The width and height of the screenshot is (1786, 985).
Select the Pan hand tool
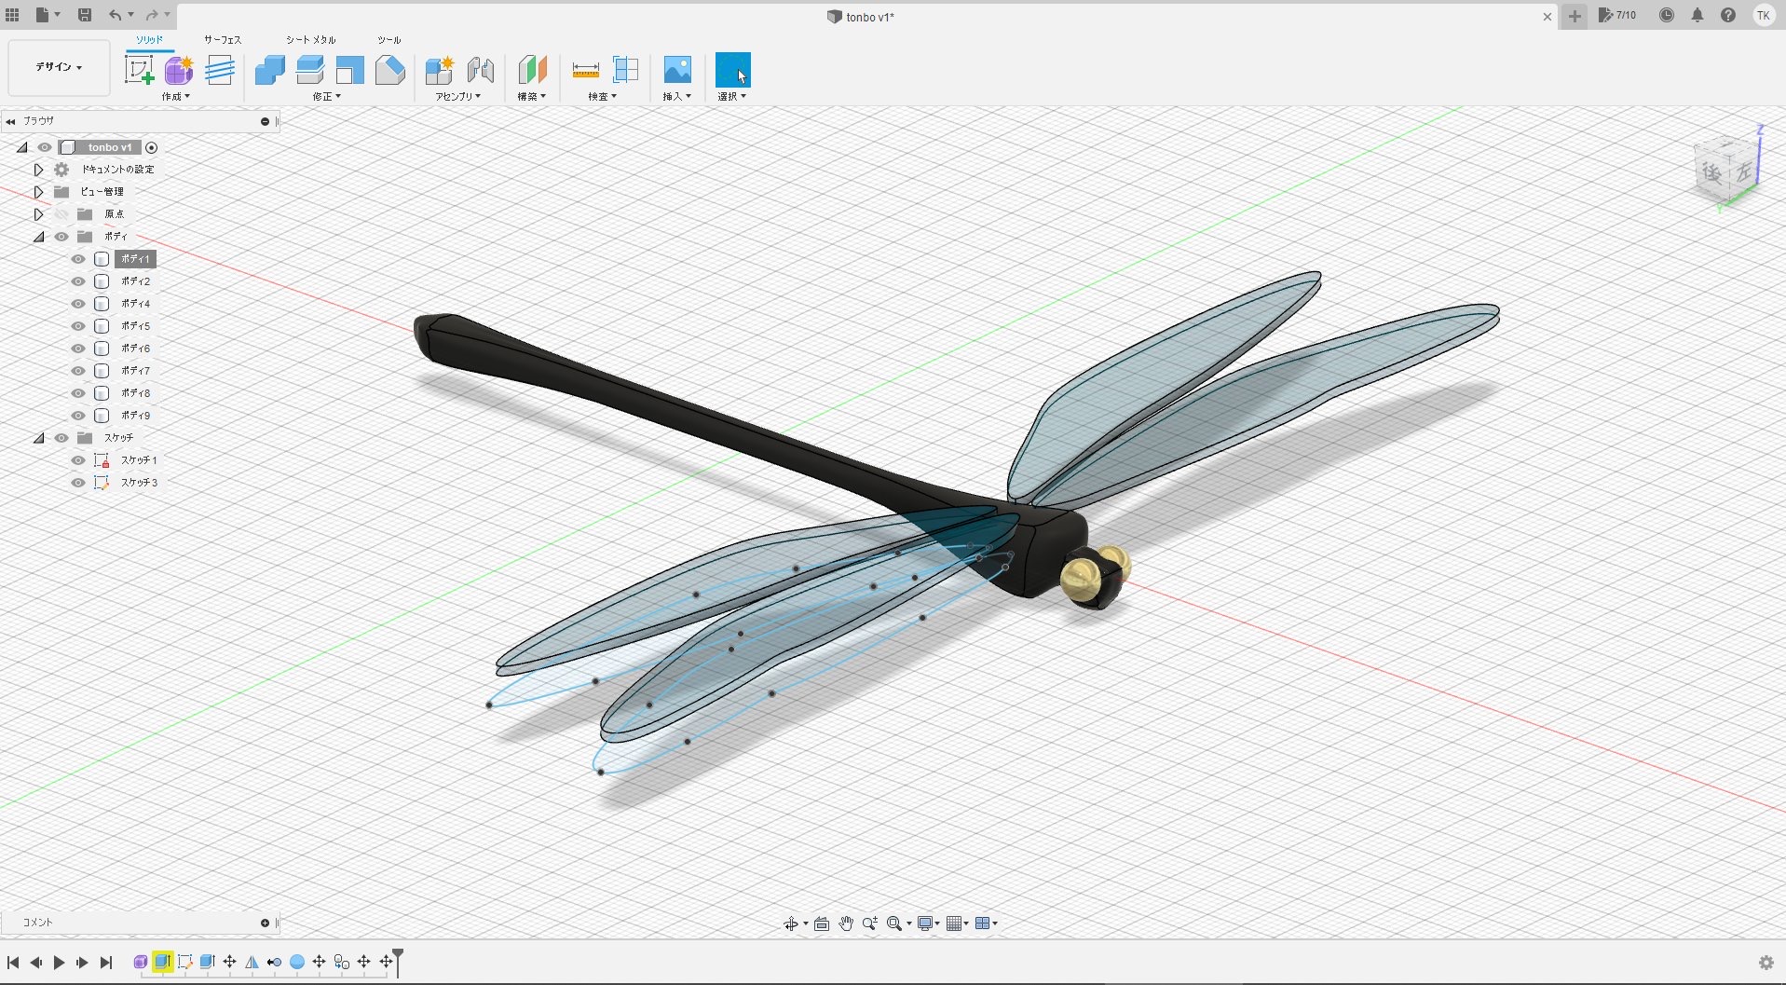pyautogui.click(x=846, y=923)
